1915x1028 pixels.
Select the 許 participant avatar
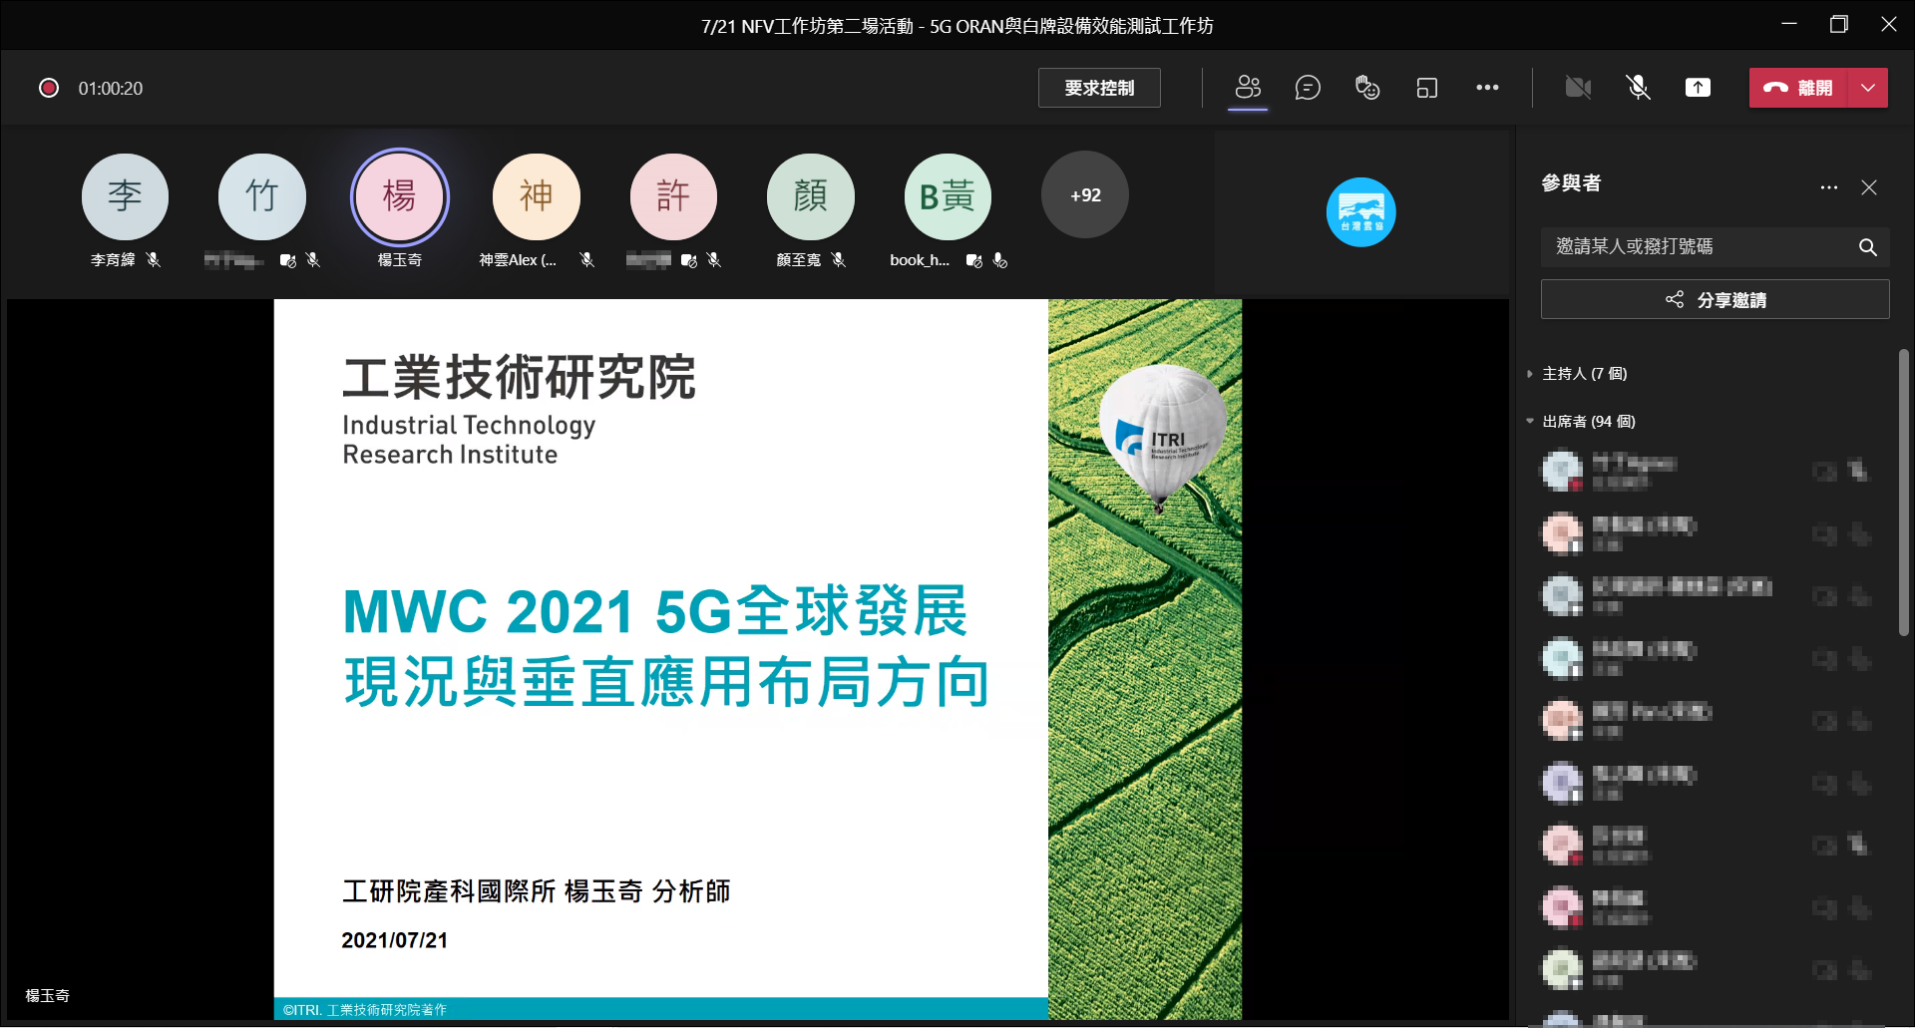673,196
